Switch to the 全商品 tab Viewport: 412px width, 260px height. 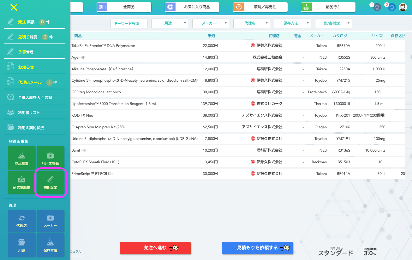[x=124, y=7]
